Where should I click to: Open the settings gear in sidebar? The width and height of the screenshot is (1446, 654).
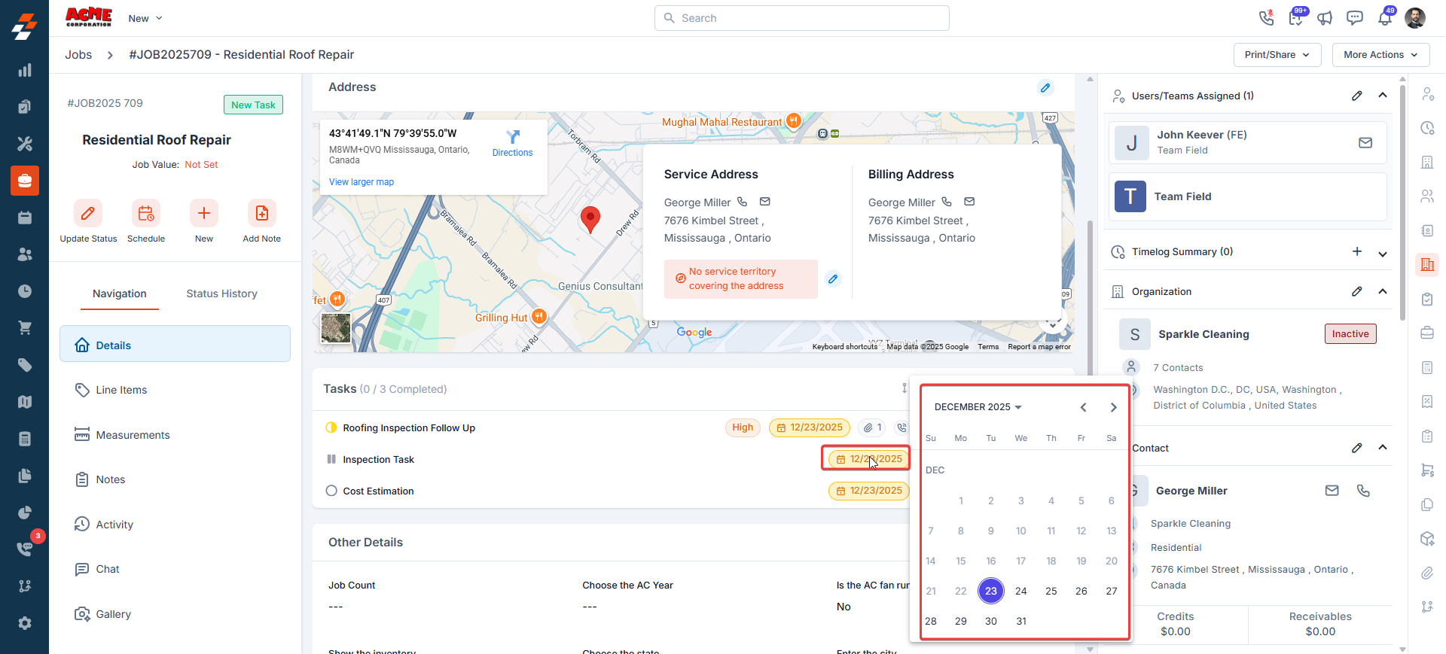click(25, 623)
